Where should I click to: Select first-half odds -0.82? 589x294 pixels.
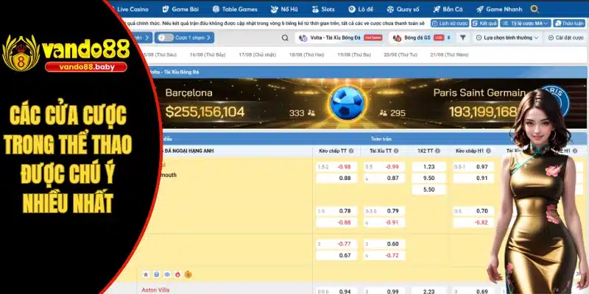[473, 223]
